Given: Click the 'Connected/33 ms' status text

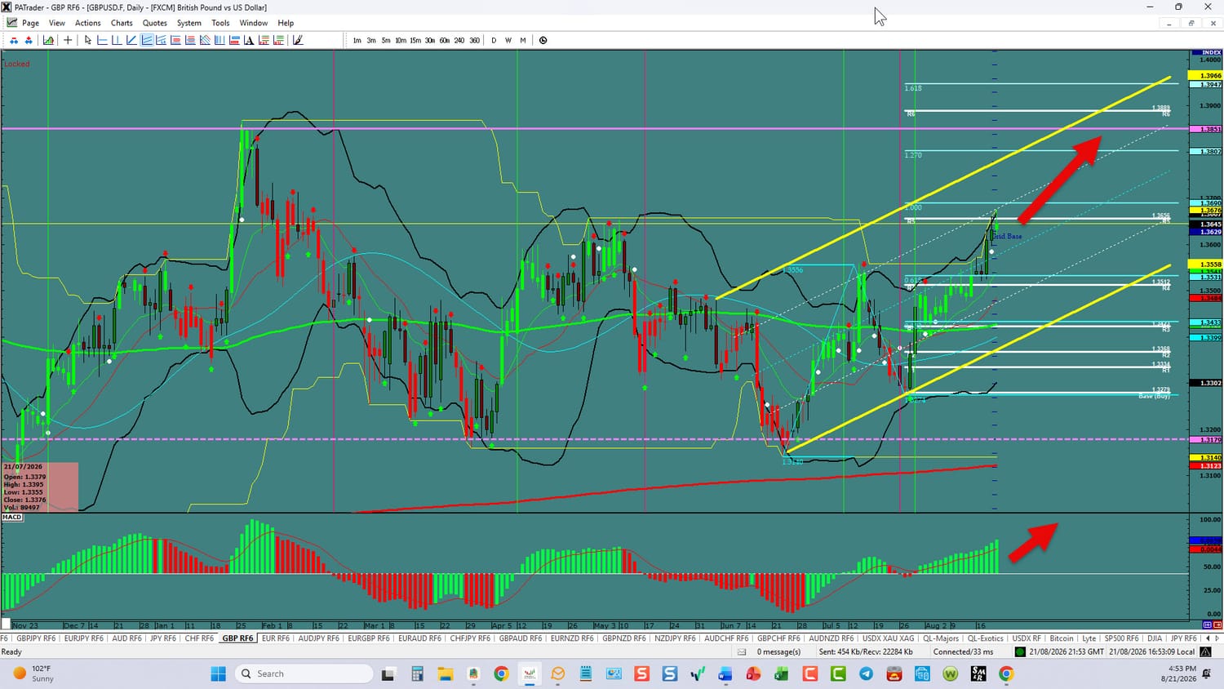Looking at the screenshot, I should [964, 652].
